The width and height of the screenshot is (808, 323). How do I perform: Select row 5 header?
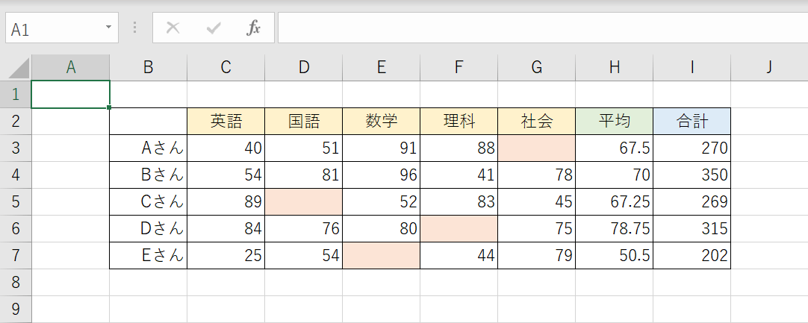pyautogui.click(x=16, y=202)
